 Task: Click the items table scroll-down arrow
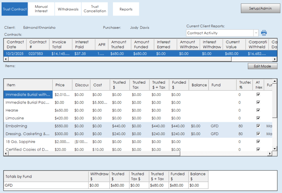pyautogui.click(x=275, y=149)
